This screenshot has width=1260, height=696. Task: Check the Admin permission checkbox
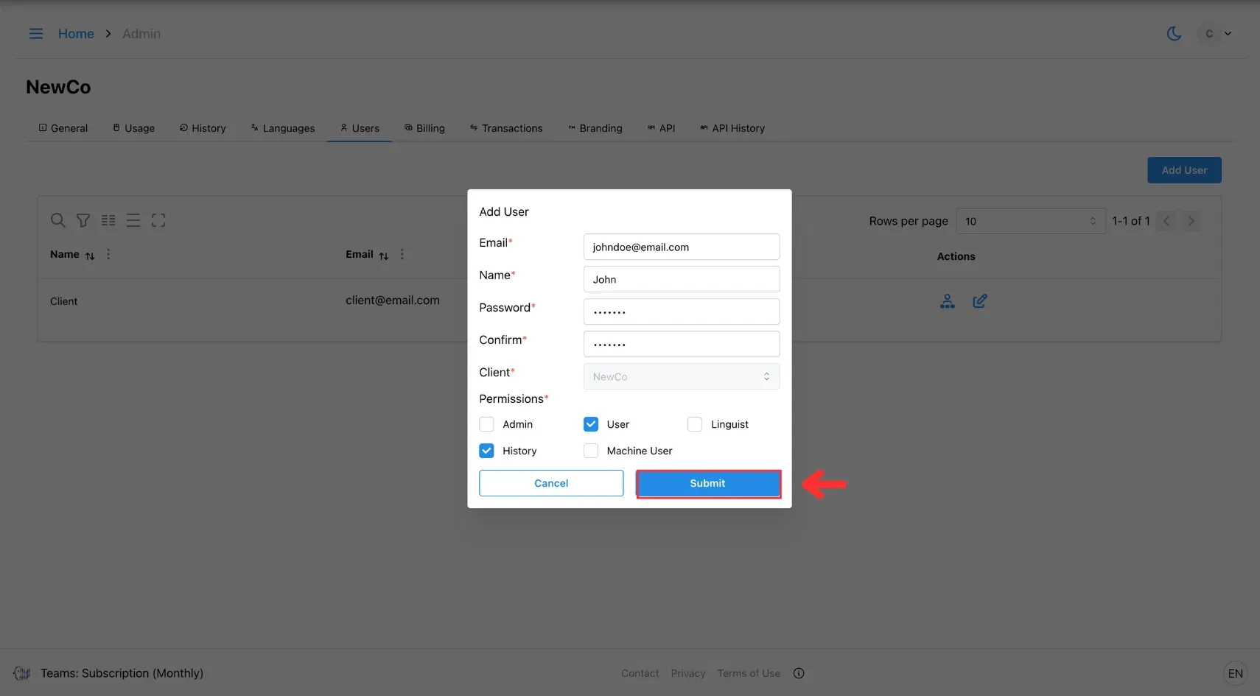click(486, 424)
